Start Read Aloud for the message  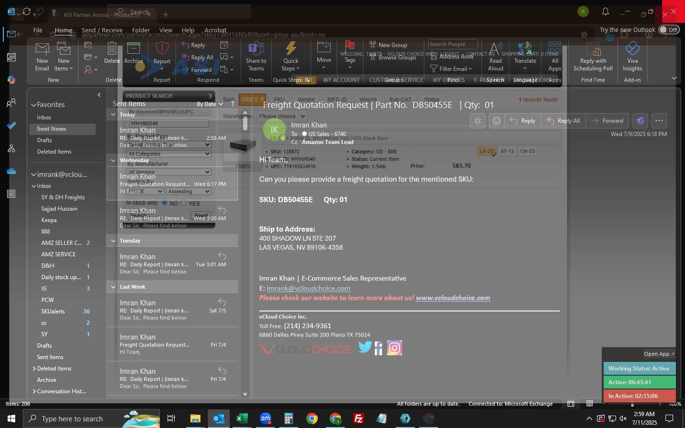495,57
